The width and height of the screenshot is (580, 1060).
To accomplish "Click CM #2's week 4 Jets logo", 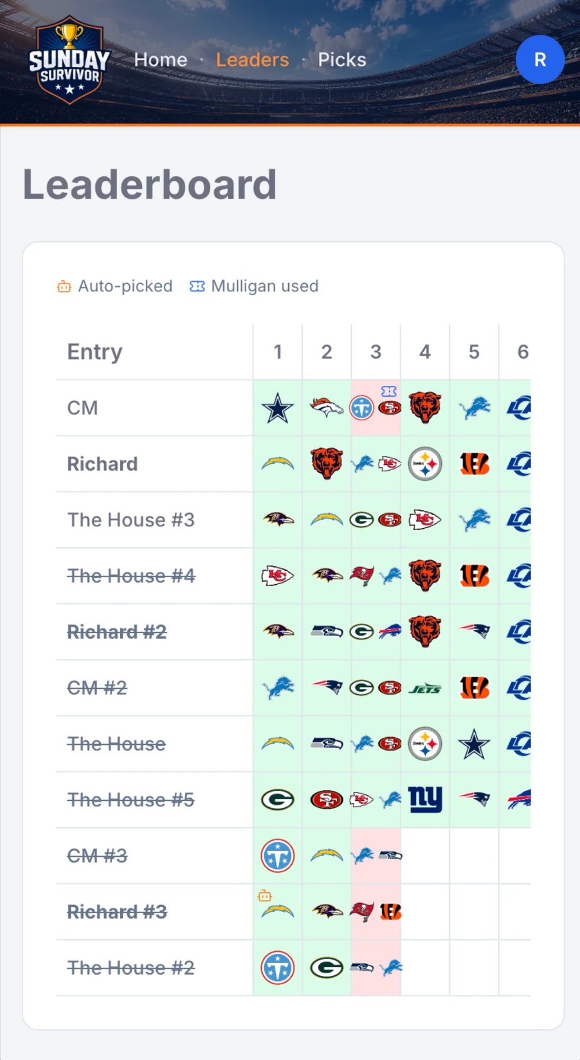I will 425,688.
